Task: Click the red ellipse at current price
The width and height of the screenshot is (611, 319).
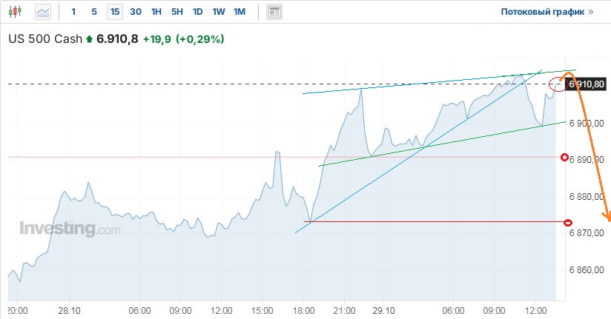Action: pyautogui.click(x=557, y=85)
